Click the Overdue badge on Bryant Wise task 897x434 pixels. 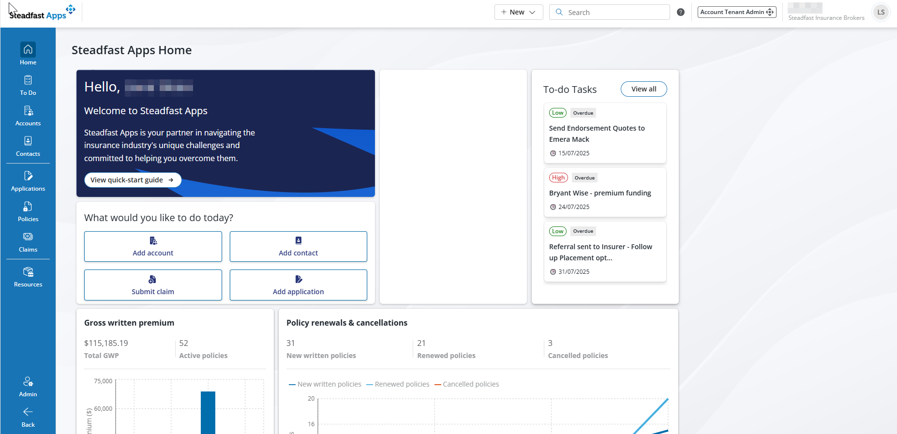point(584,178)
